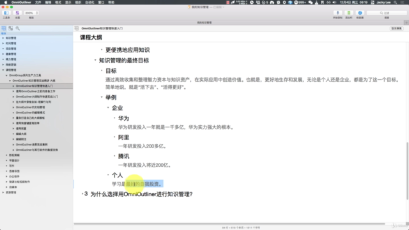
Task: Select 网络营销 in the sidebar
Action: [11, 65]
